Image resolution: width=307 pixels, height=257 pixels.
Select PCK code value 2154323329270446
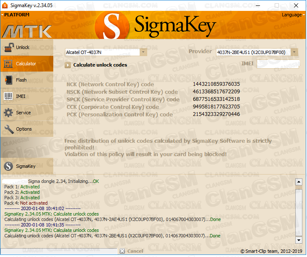coord(216,114)
